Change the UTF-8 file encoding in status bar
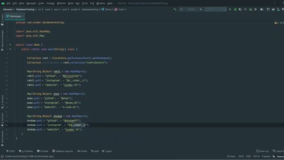 click(x=256, y=156)
